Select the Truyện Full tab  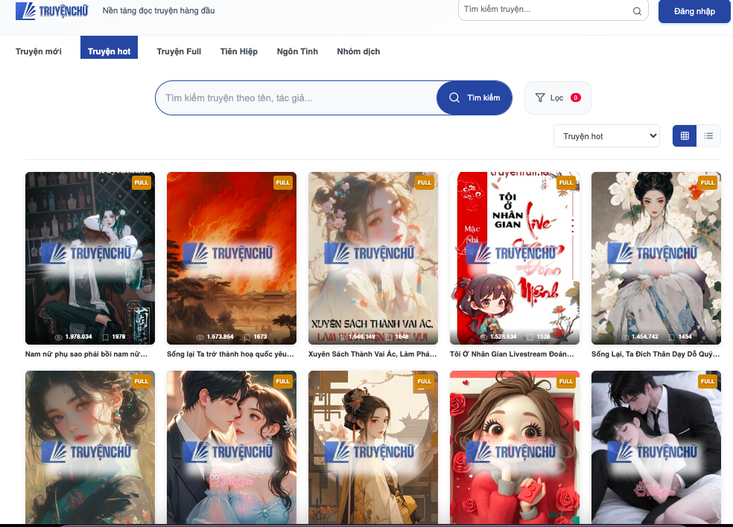(x=179, y=51)
